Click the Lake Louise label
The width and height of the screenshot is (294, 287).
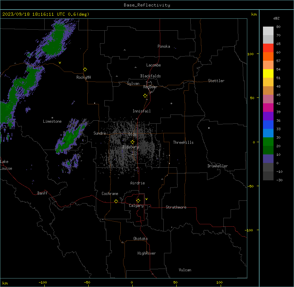[5, 165]
